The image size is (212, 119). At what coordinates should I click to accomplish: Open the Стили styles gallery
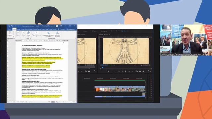click(x=28, y=34)
